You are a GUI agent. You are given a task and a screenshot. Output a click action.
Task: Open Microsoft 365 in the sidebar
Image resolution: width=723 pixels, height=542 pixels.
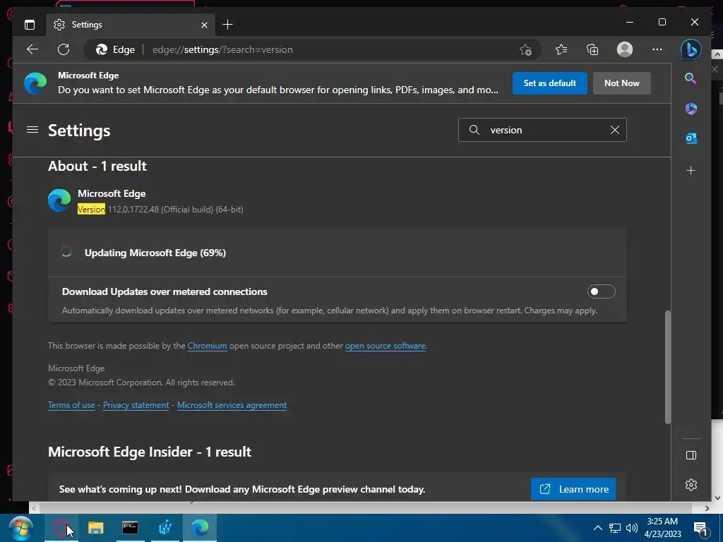click(x=691, y=109)
